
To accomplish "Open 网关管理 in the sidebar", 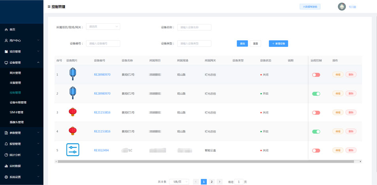I will [15, 73].
